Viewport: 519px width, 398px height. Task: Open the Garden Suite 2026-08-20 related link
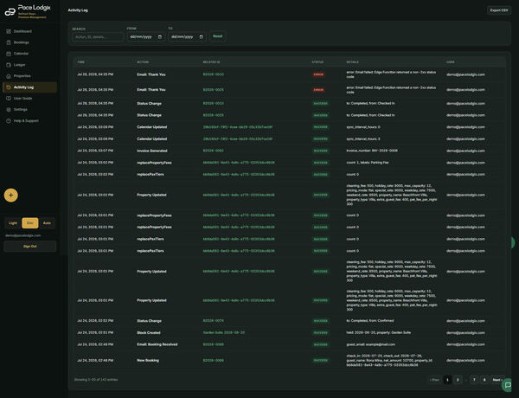[224, 332]
